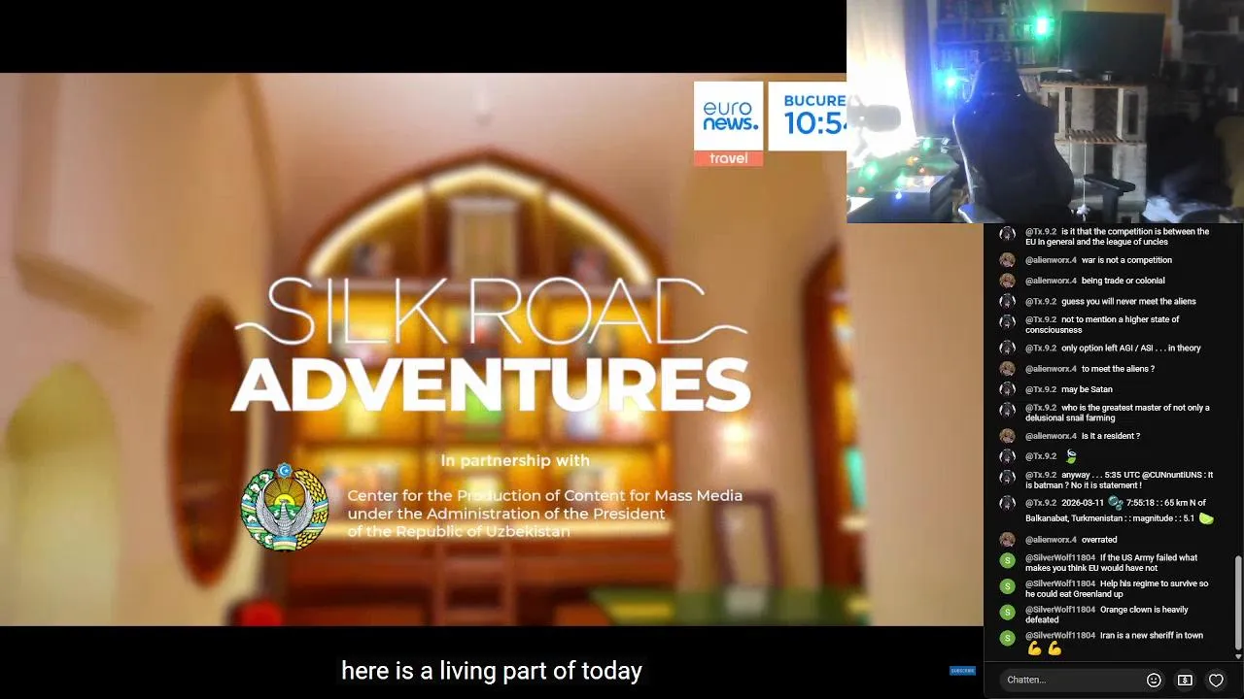1244x699 pixels.
Task: Click the message 'is it a resident ?'
Action: pos(1111,436)
